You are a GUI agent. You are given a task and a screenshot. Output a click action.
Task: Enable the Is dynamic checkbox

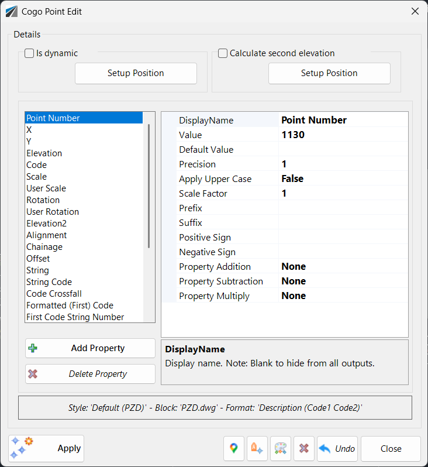point(29,54)
